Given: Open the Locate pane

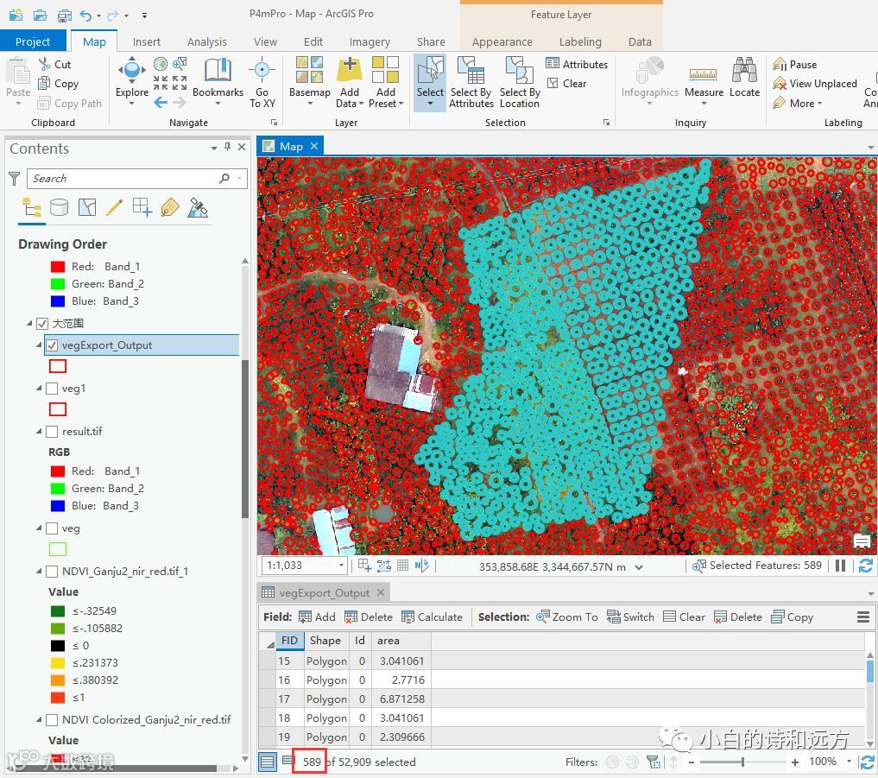Looking at the screenshot, I should (x=744, y=78).
